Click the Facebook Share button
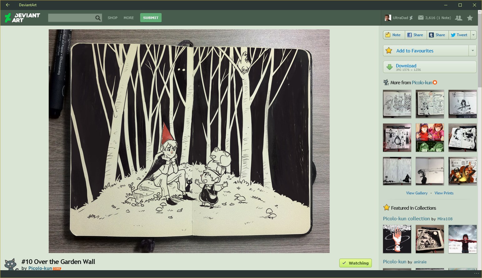 click(416, 35)
